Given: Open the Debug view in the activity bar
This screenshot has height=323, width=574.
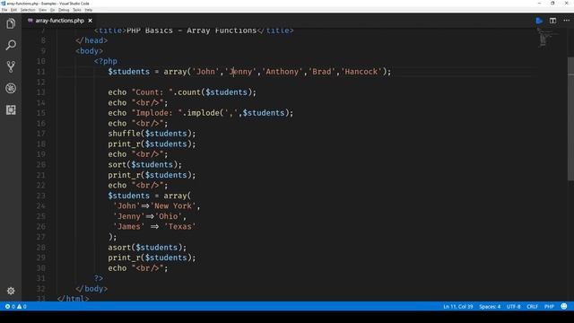Looking at the screenshot, I should (x=11, y=88).
